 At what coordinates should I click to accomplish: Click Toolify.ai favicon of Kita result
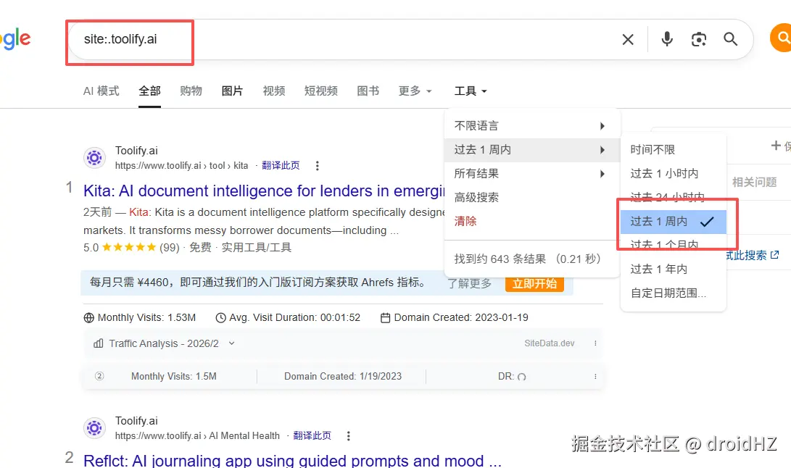94,158
